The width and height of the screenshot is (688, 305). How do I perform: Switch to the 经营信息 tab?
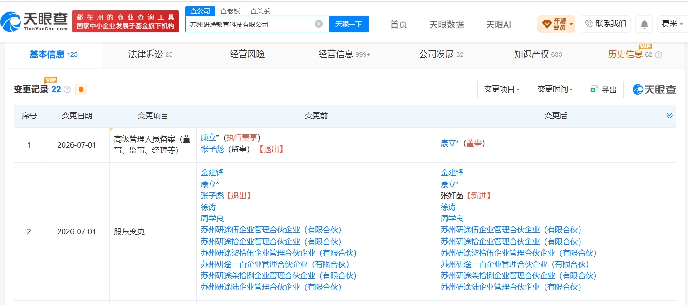point(344,54)
